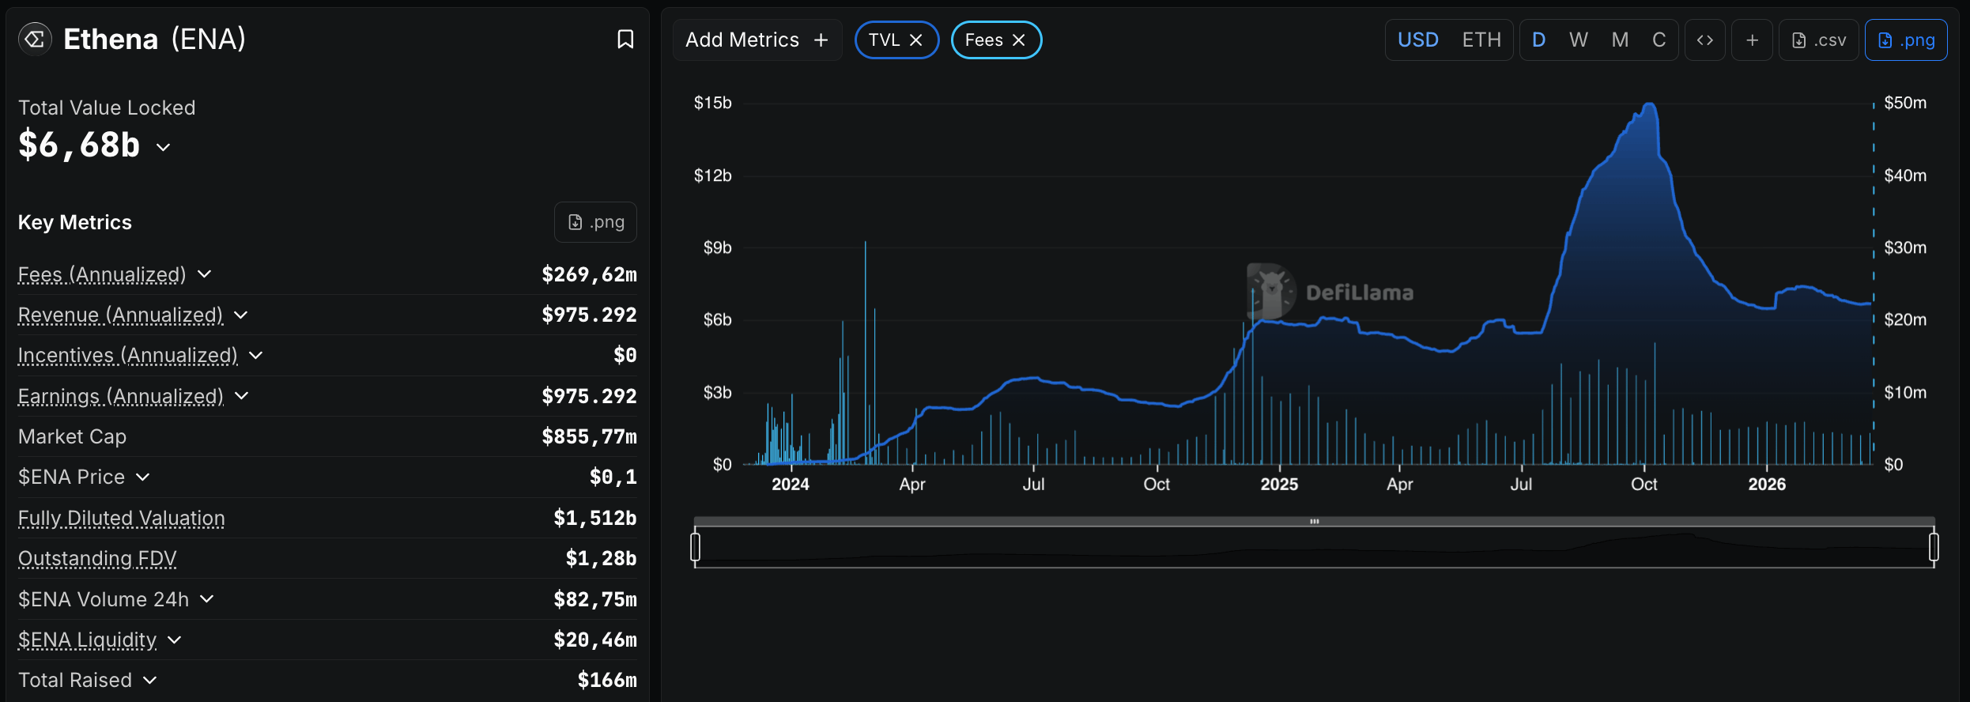The height and width of the screenshot is (702, 1970).
Task: Click the Market Cap value $855,77m
Action: coord(589,436)
